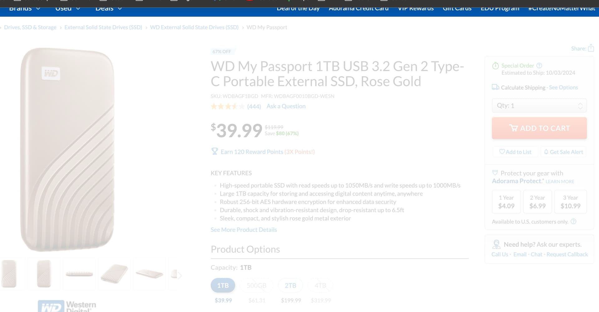Click the shipping truck icon
The width and height of the screenshot is (599, 312).
pyautogui.click(x=495, y=87)
